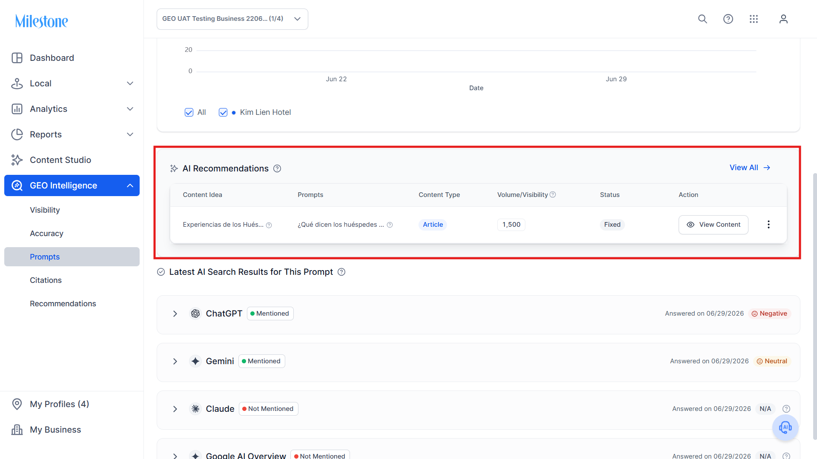Image resolution: width=817 pixels, height=459 pixels.
Task: Click info icon beside ¿Qué dicen los huéspedes
Action: 390,225
